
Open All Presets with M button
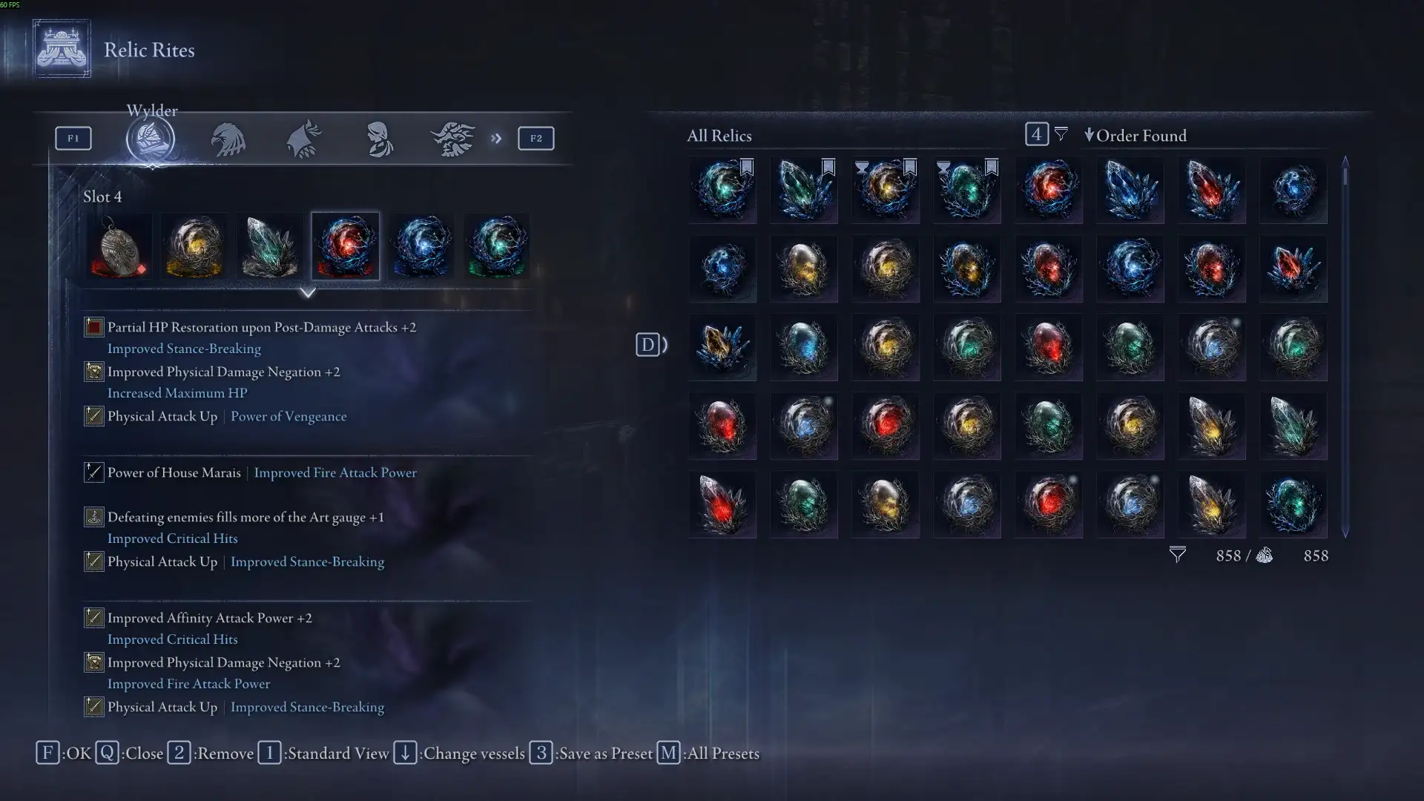pyautogui.click(x=708, y=754)
